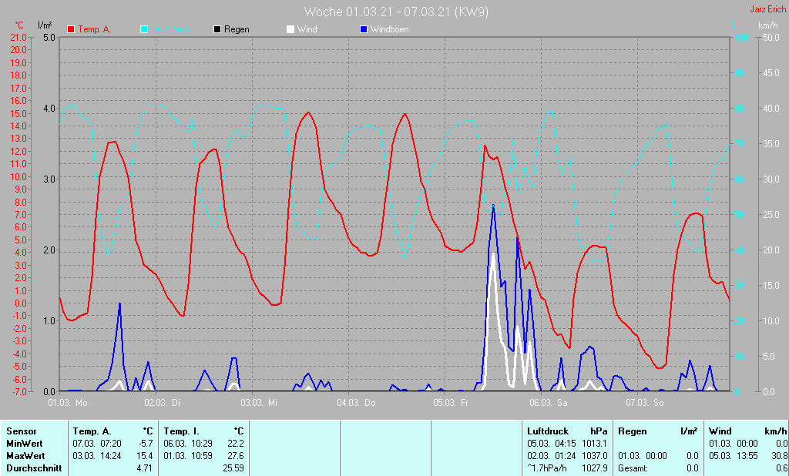Click the '06.03. 10:29' Temp. I. timestamp
The height and width of the screenshot is (476, 789).
[188, 444]
